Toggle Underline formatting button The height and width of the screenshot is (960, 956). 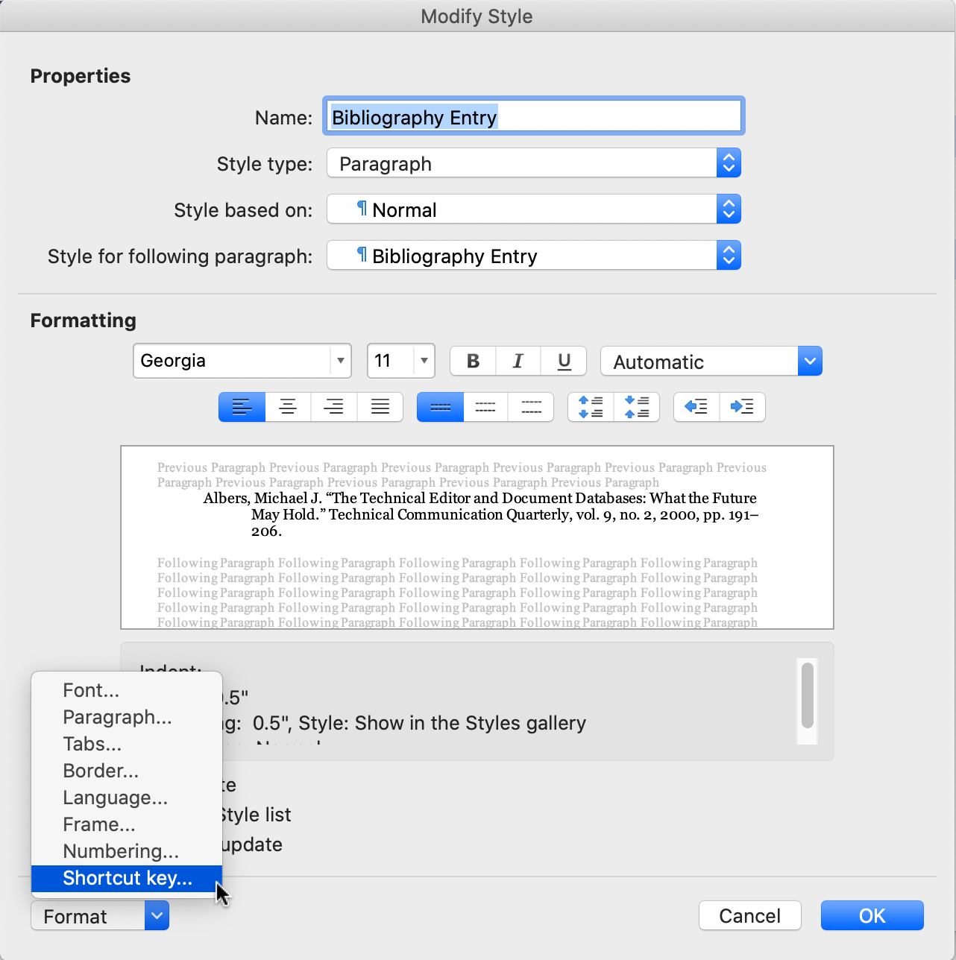[564, 361]
